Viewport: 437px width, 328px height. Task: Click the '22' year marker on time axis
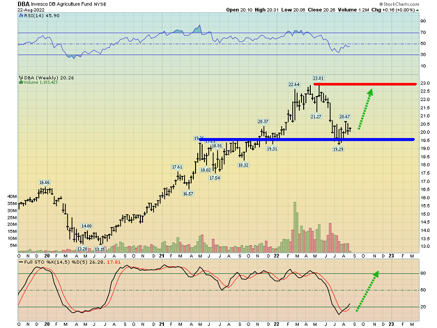point(277,255)
